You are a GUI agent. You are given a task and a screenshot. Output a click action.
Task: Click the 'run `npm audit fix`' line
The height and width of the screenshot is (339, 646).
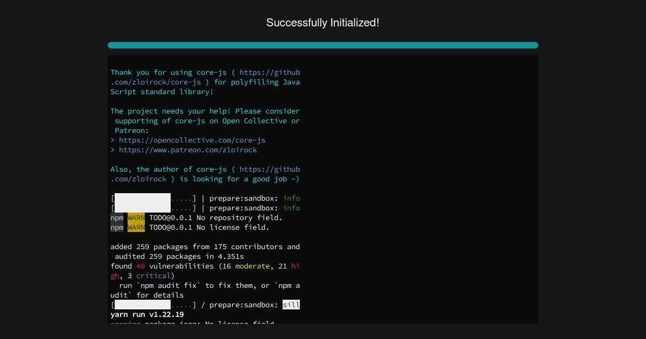click(209, 286)
